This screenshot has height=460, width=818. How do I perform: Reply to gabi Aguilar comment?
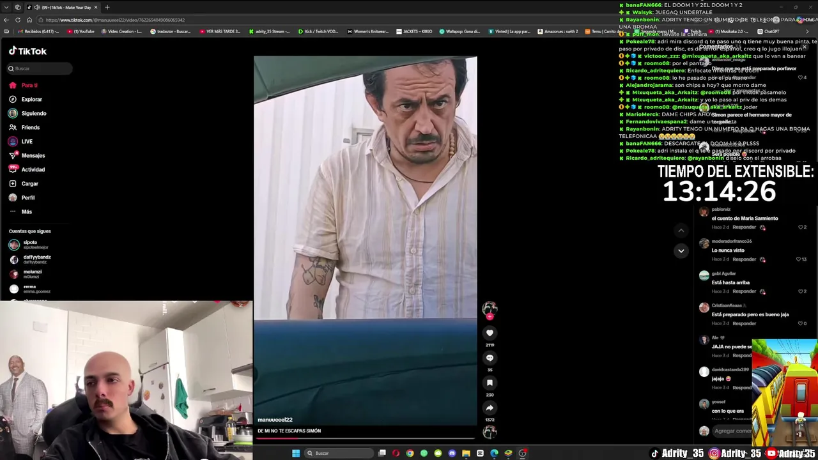tap(744, 291)
